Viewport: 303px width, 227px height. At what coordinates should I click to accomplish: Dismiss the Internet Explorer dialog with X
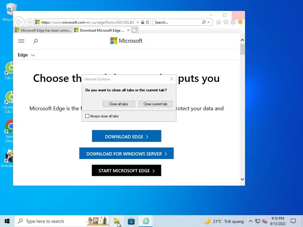click(172, 79)
